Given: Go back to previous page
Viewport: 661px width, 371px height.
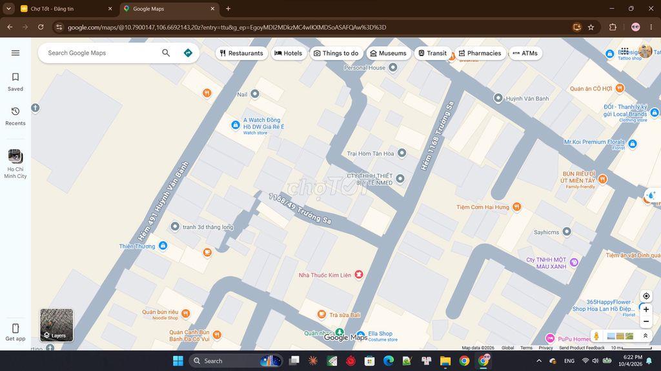Looking at the screenshot, I should (10, 27).
